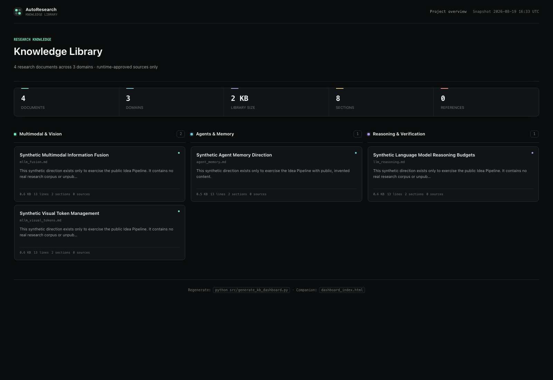The width and height of the screenshot is (553, 380).
Task: Click the count badge for Reasoning & Verification
Action: point(534,134)
